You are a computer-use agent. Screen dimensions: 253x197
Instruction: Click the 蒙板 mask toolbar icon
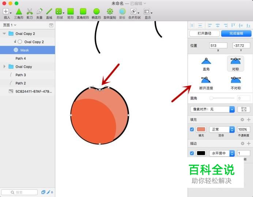coord(122,11)
